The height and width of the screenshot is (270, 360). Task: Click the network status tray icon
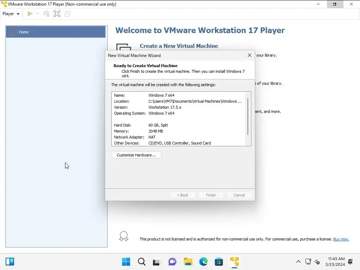(308, 262)
